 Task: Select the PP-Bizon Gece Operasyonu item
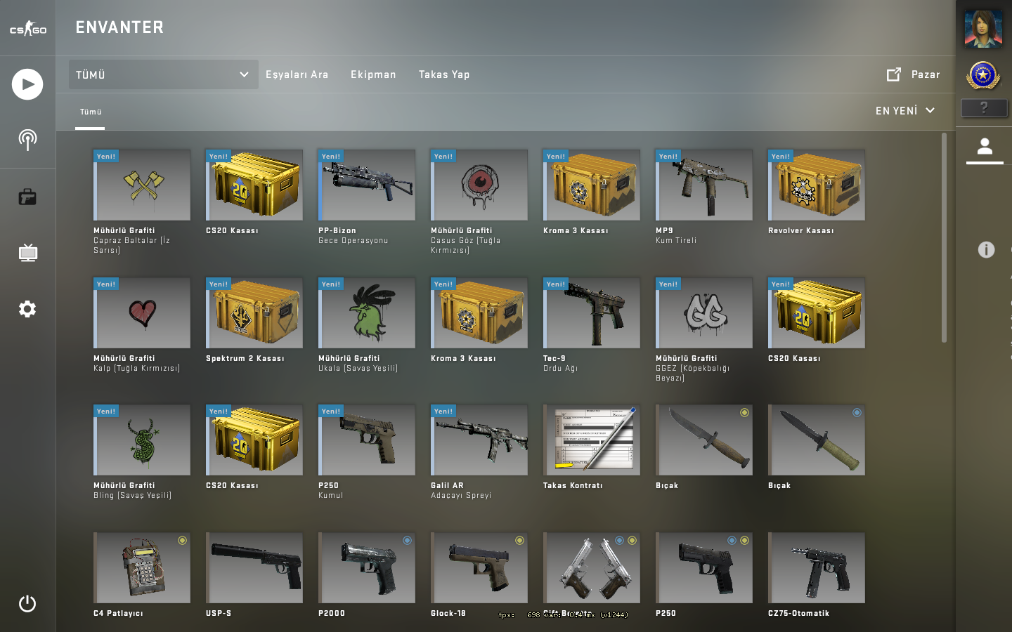click(x=367, y=185)
